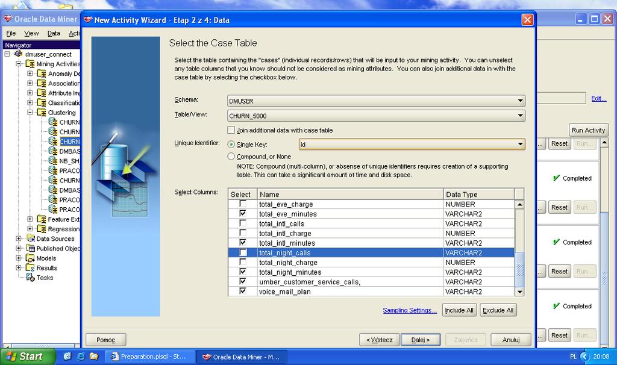Image resolution: width=617 pixels, height=365 pixels.
Task: Click the Association folder icon
Action: tap(42, 83)
